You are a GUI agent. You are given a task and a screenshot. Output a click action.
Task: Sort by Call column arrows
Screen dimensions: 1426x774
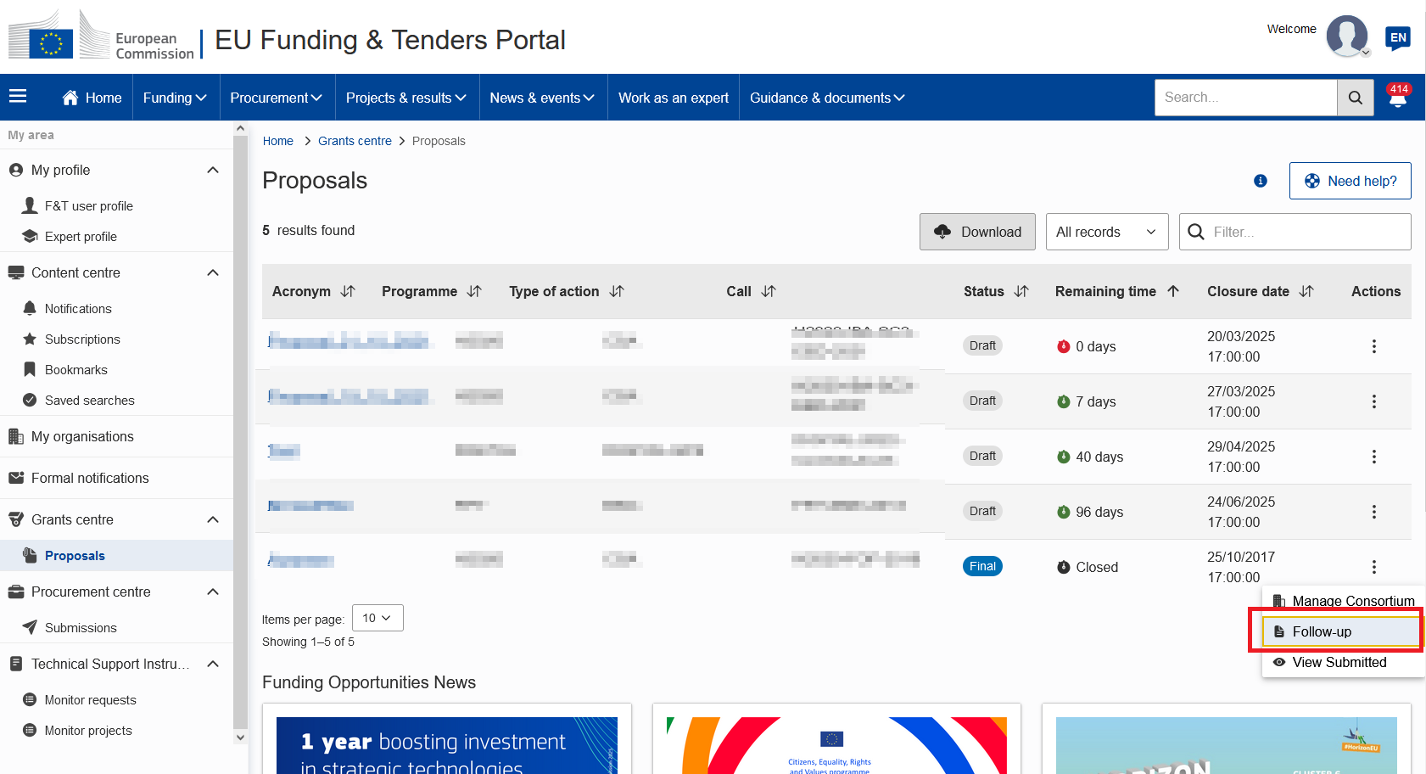pos(769,291)
